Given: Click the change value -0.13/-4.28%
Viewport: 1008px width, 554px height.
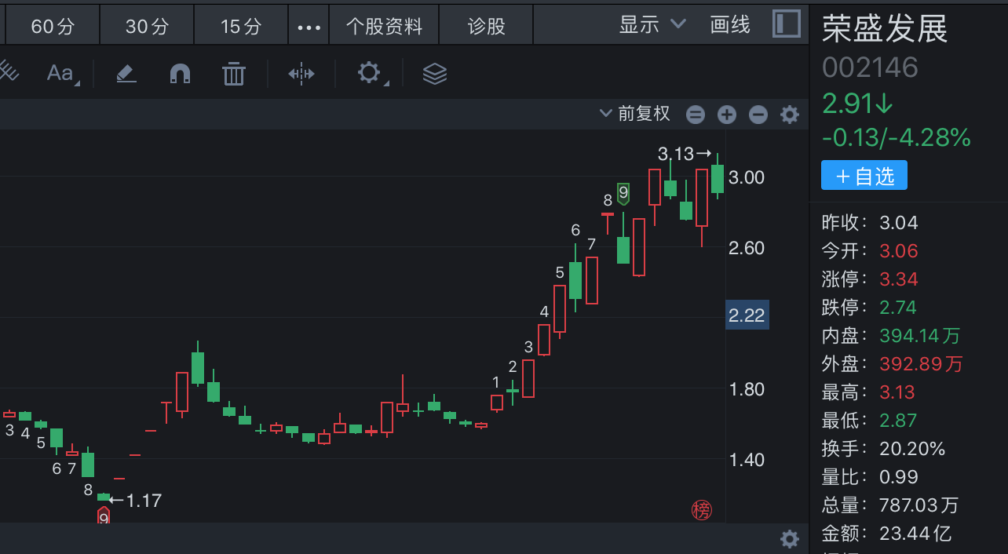Looking at the screenshot, I should pos(897,138).
